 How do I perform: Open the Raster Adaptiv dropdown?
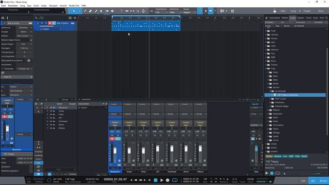(x=190, y=12)
